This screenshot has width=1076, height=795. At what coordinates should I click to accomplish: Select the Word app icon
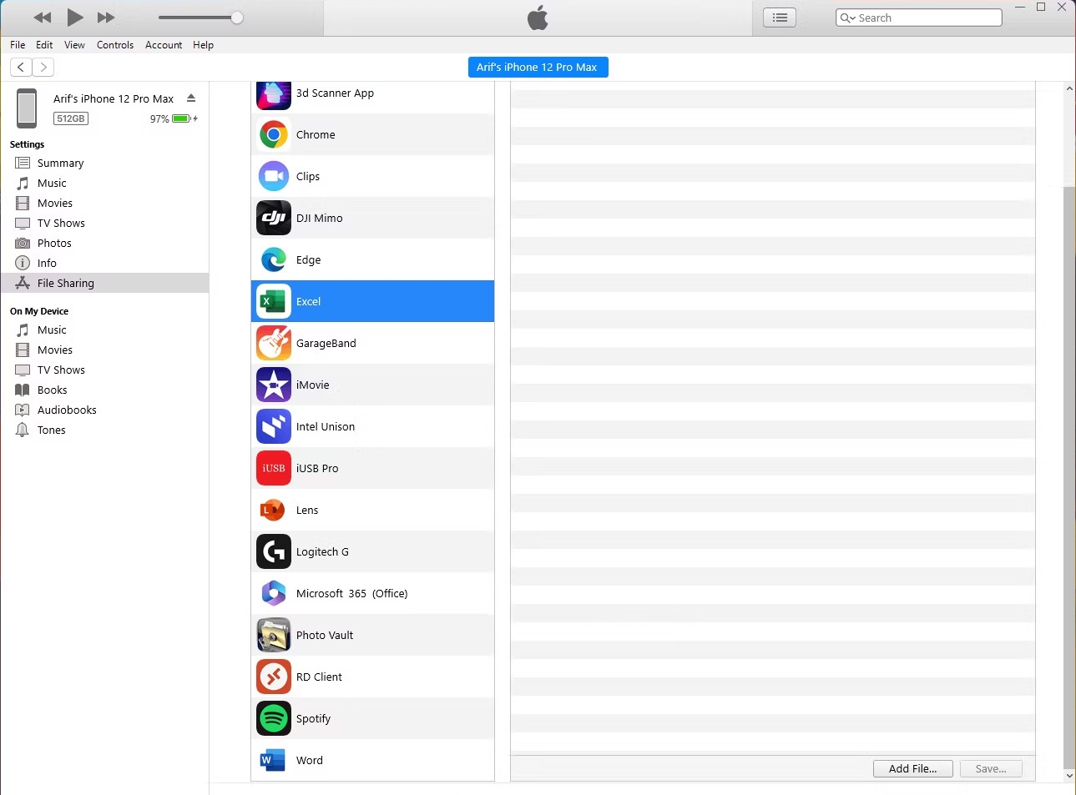274,760
